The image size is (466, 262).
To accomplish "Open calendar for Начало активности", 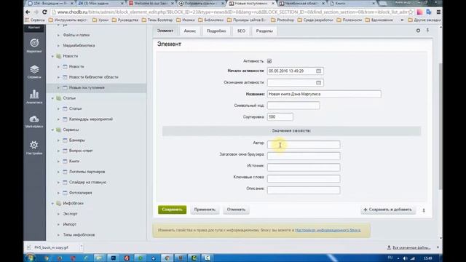I will click(x=318, y=71).
